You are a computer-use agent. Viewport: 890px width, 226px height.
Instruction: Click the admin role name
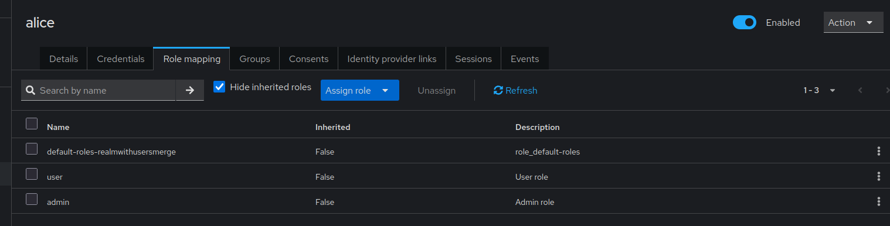[x=58, y=202]
